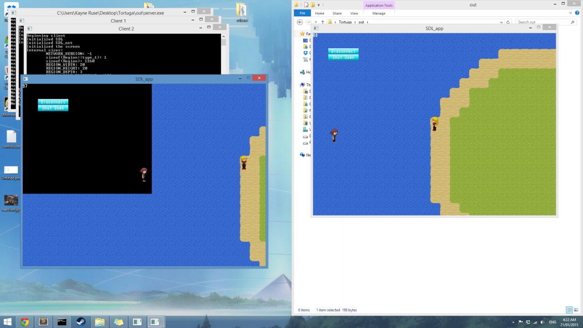Click the left SDL_app window system icon
The image size is (583, 328).
click(26, 79)
